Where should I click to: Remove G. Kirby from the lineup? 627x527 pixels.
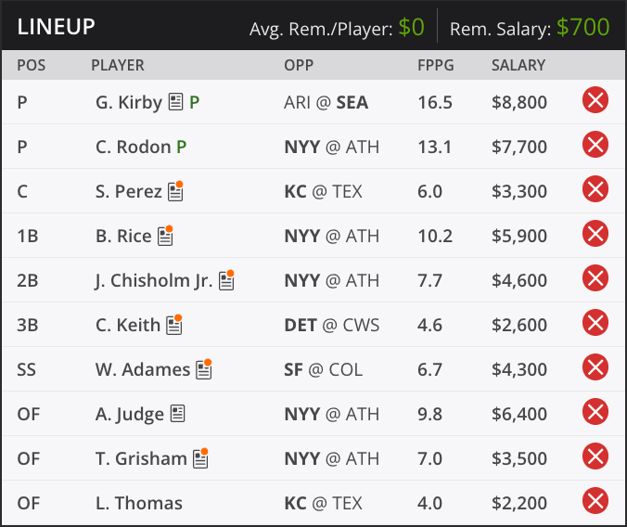click(595, 100)
